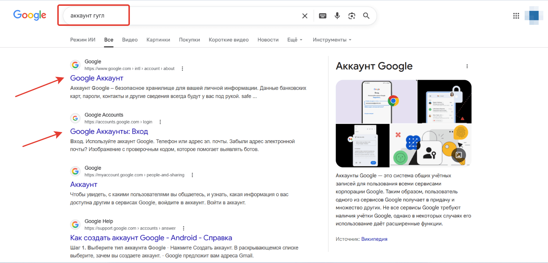The image size is (548, 263).
Task: Open more options for support.google.com result
Action: coord(184,228)
